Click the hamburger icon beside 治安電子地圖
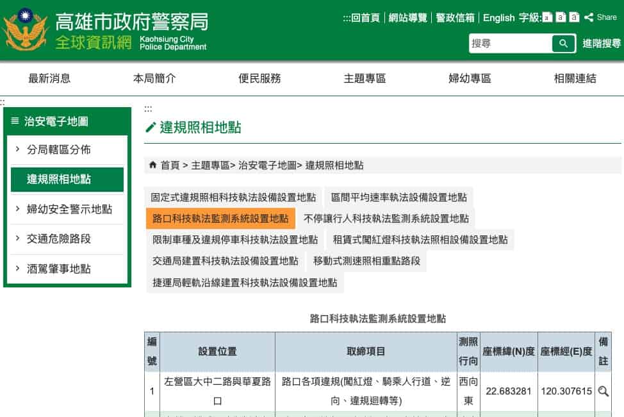Viewport: 624px width, 417px height. pyautogui.click(x=15, y=121)
